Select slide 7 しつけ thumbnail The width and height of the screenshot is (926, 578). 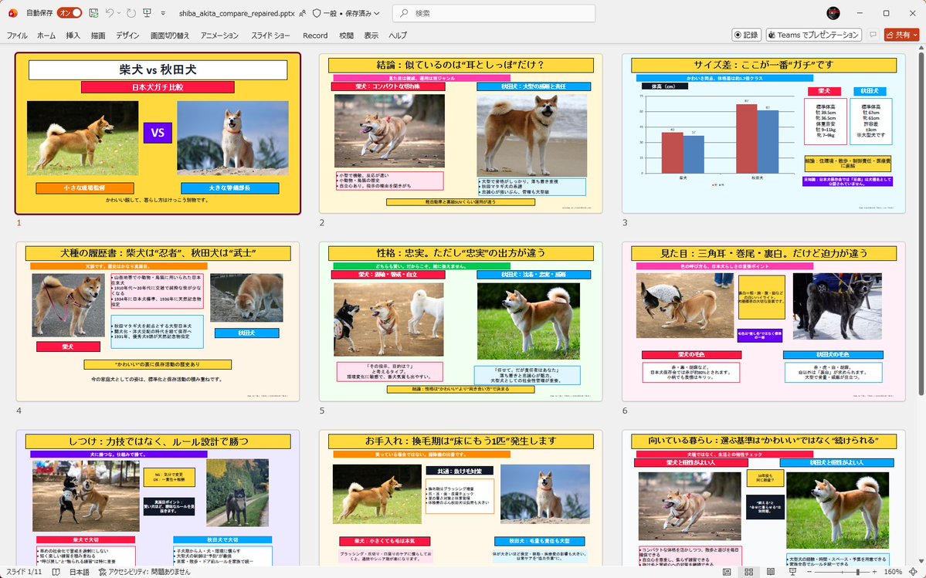point(158,498)
